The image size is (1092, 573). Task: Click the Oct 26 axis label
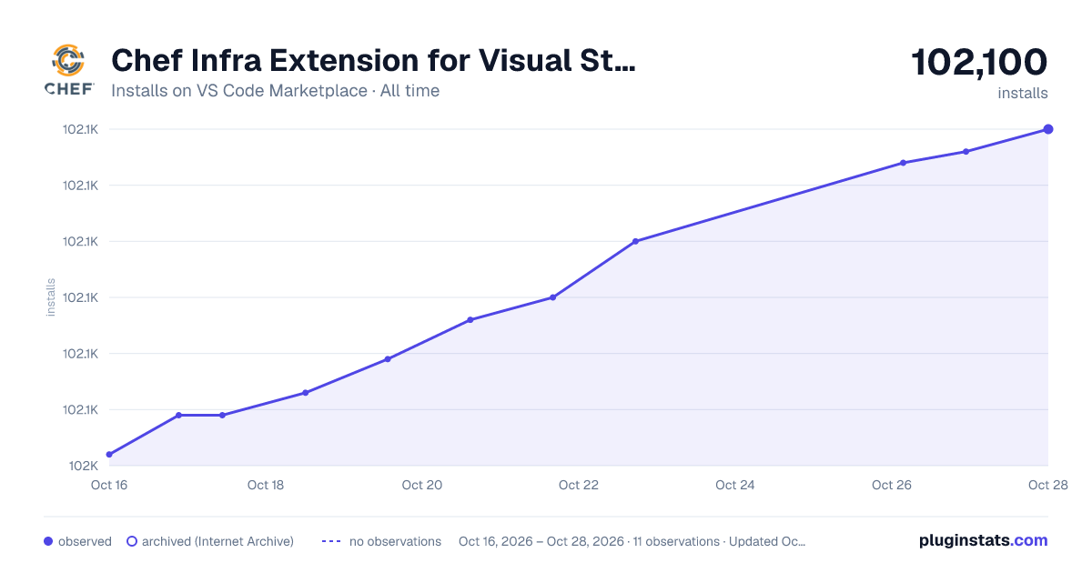tap(892, 485)
